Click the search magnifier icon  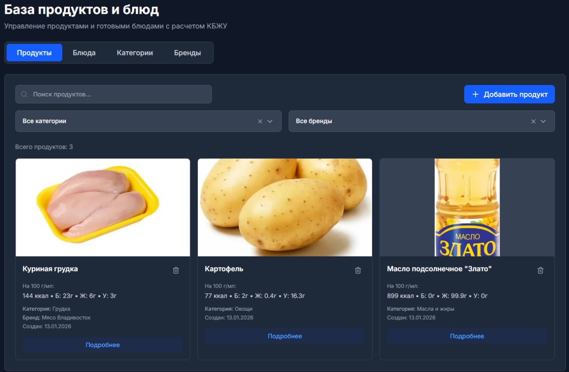pos(24,95)
